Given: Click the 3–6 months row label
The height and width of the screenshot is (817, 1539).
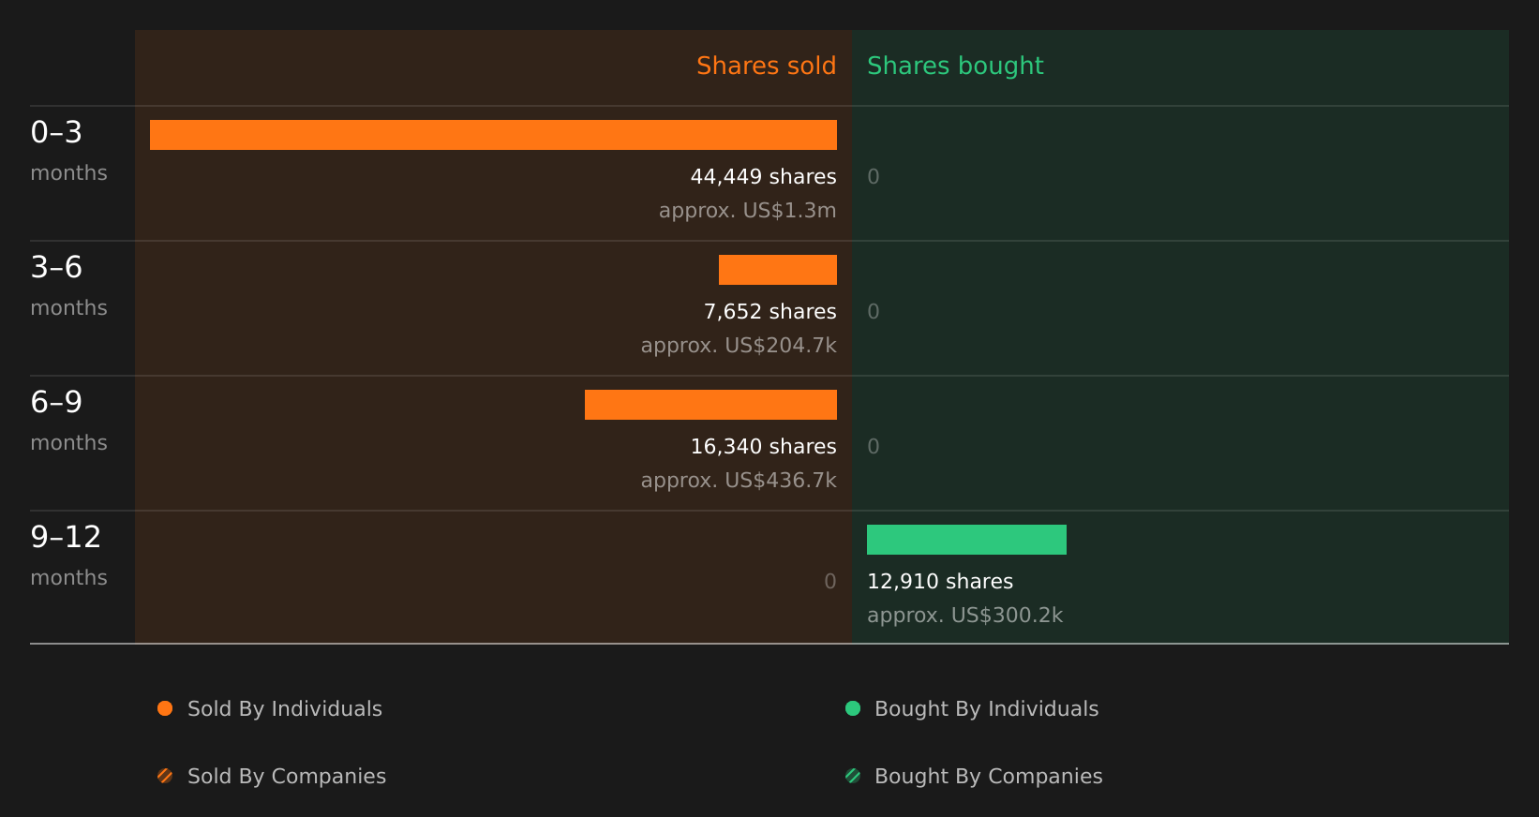Looking at the screenshot, I should pyautogui.click(x=68, y=287).
